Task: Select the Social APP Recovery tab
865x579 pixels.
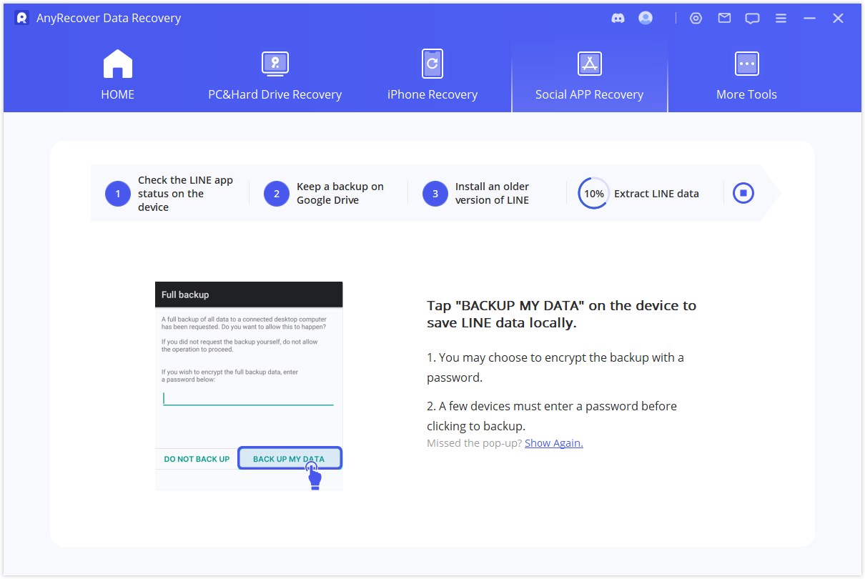Action: [589, 76]
